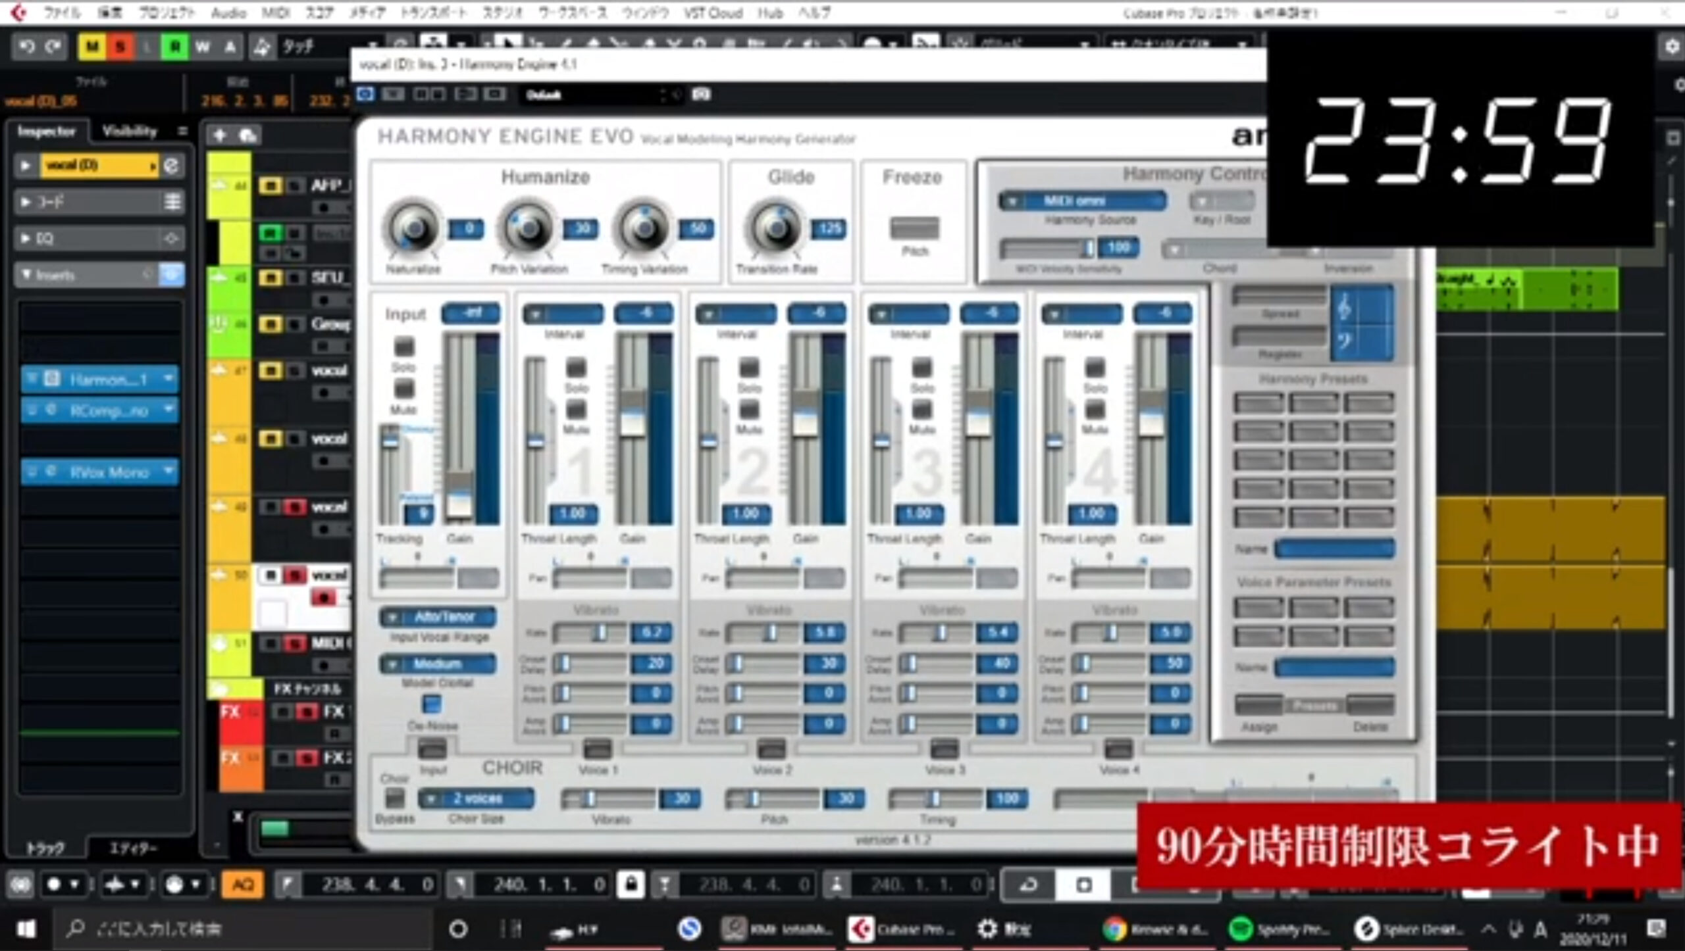This screenshot has height=951, width=1685.
Task: Click plugin window snapshot camera icon
Action: pos(702,94)
